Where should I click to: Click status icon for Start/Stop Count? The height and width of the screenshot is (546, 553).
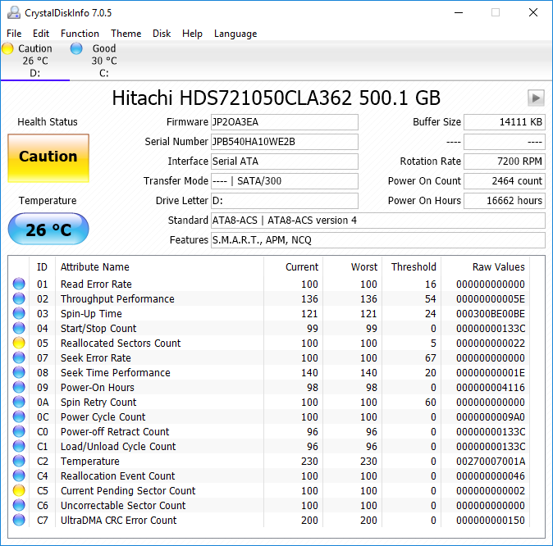[19, 328]
